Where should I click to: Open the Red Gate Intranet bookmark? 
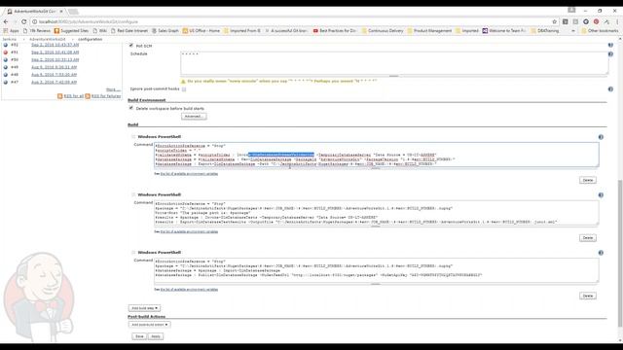(129, 30)
